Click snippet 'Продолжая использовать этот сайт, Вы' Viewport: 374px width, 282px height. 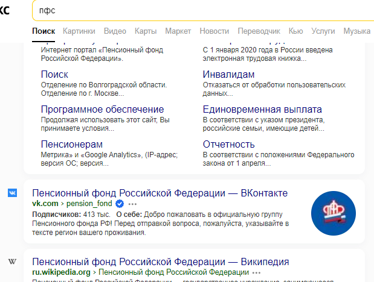tap(105, 120)
